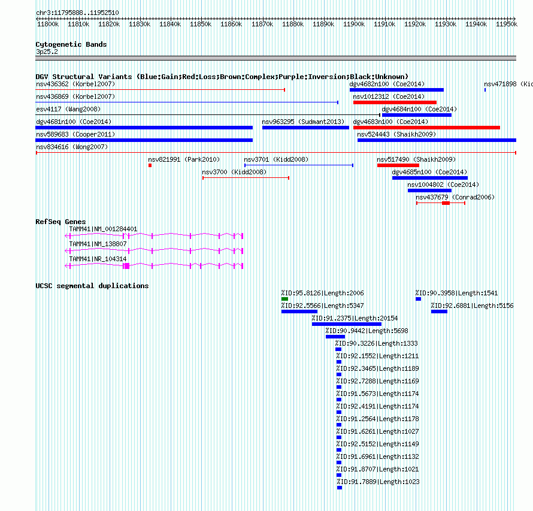
Task: Click the %ID:92.5152|Length:1149 duplication label
Action: (x=378, y=444)
